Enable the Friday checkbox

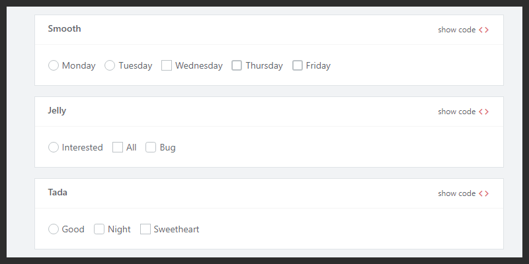tap(298, 65)
